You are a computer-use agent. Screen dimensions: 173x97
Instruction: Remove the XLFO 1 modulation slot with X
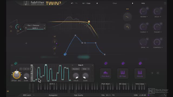point(44,28)
